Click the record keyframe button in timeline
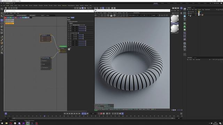 coord(101,114)
